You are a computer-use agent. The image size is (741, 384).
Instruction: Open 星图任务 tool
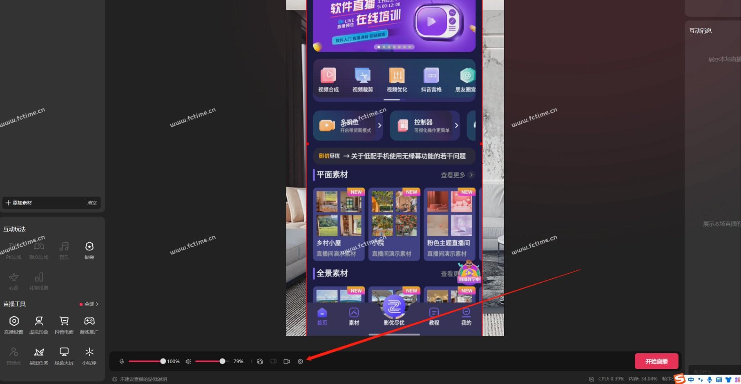(x=39, y=356)
